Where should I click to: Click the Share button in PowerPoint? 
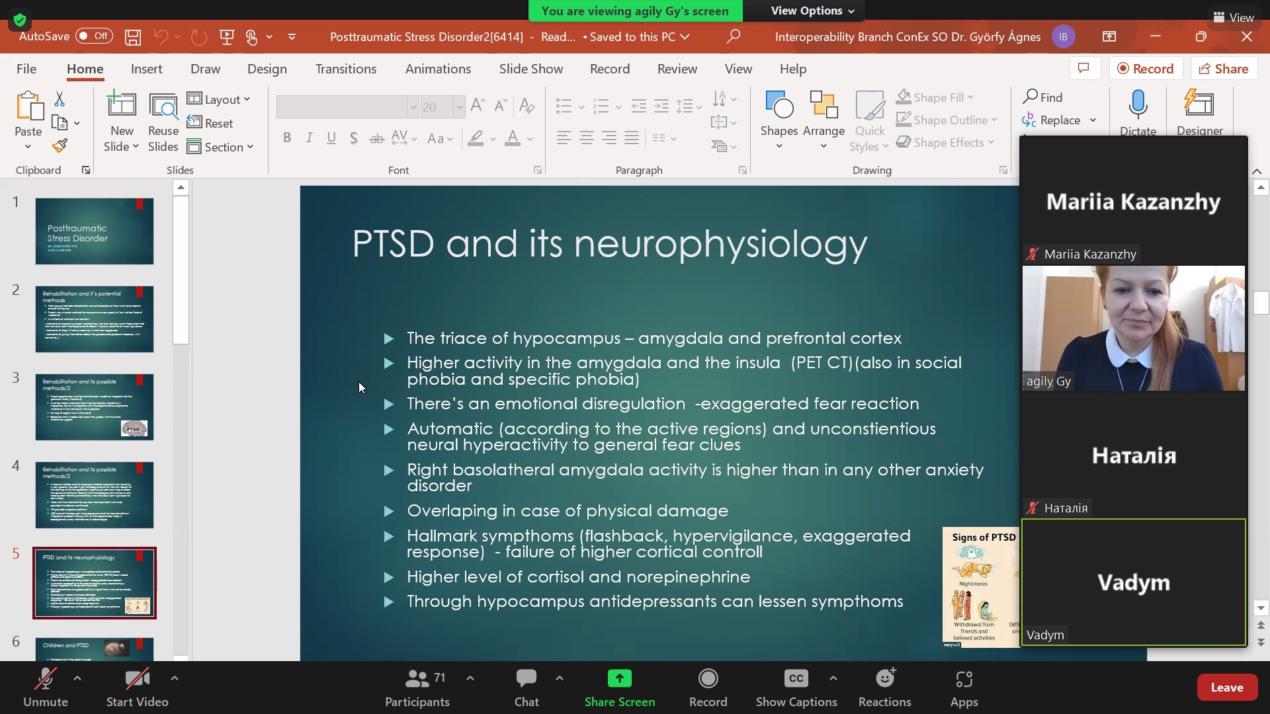1224,69
